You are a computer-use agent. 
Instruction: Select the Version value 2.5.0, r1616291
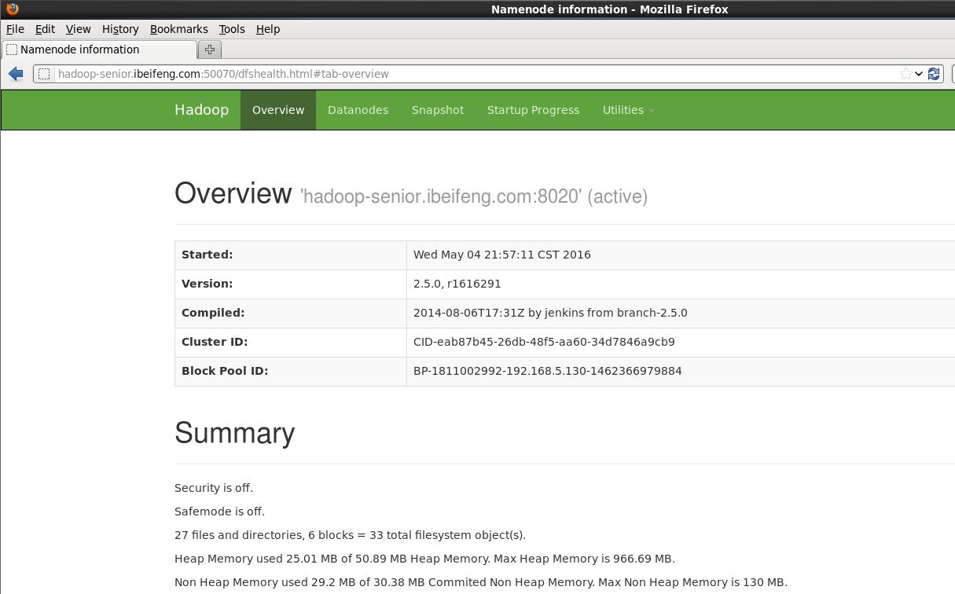[457, 284]
